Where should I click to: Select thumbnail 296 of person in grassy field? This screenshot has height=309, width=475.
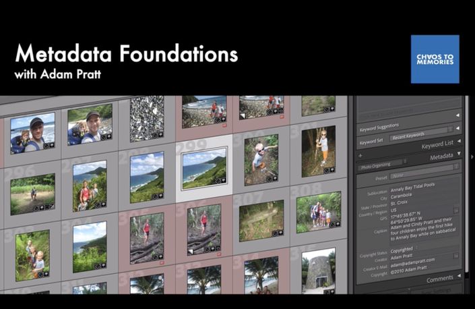click(33, 194)
